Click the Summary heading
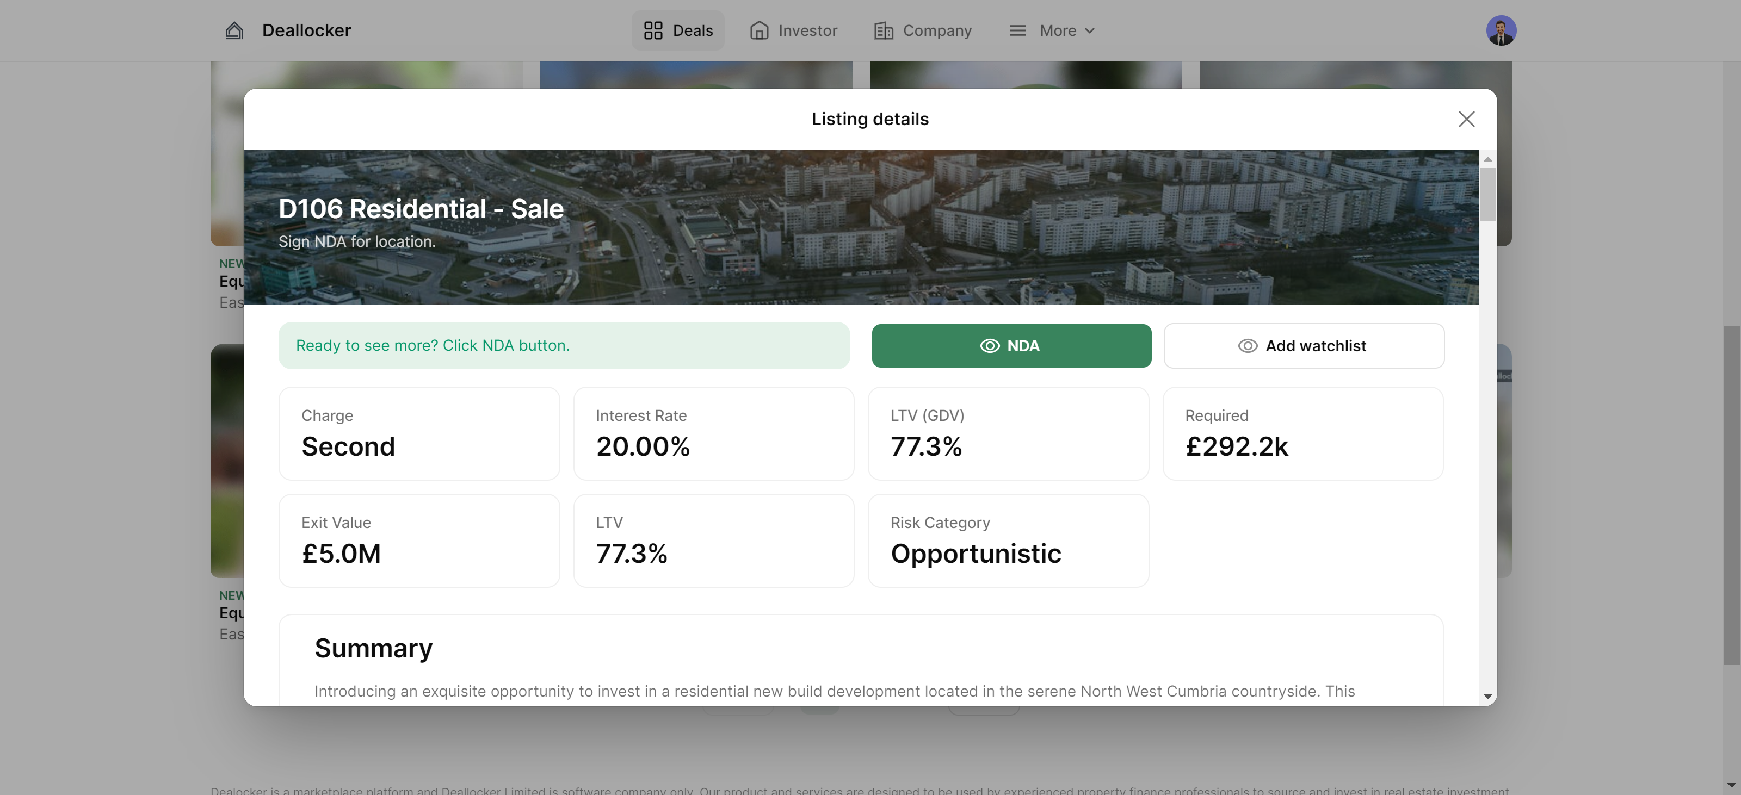The height and width of the screenshot is (795, 1741). click(x=373, y=648)
